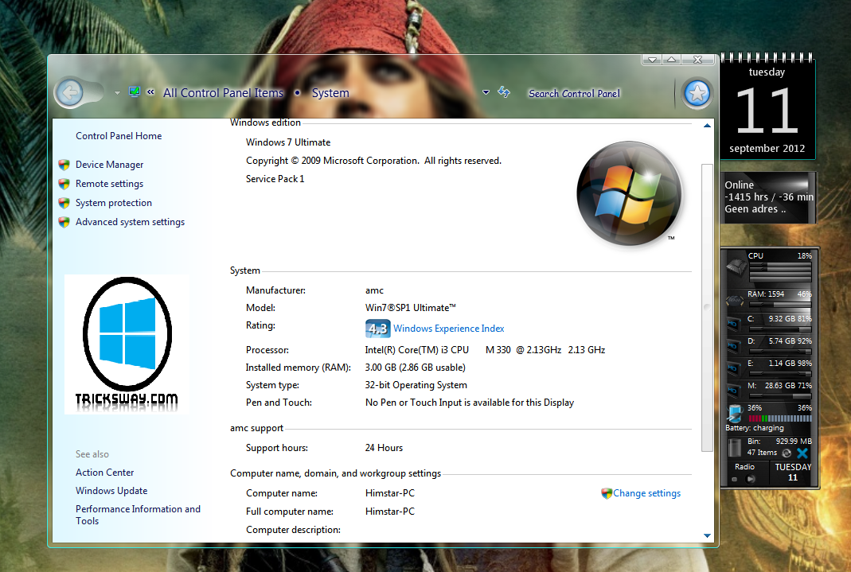Open Action Center
This screenshot has height=572, width=851.
tap(104, 473)
